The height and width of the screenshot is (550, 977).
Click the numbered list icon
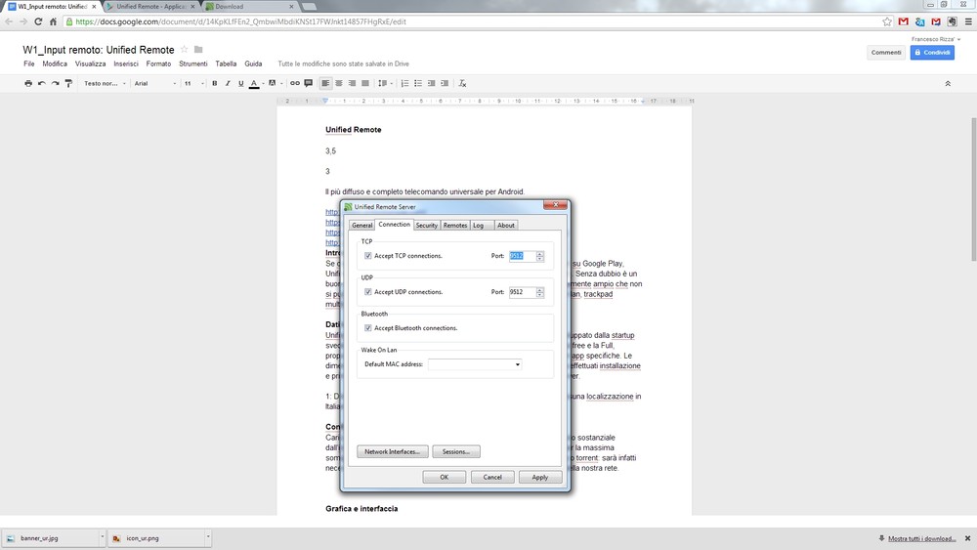406,83
